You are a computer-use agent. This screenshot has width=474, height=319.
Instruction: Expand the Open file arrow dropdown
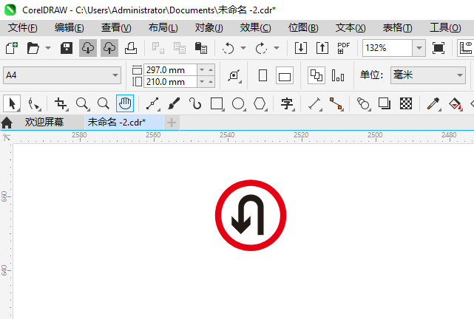(x=48, y=48)
